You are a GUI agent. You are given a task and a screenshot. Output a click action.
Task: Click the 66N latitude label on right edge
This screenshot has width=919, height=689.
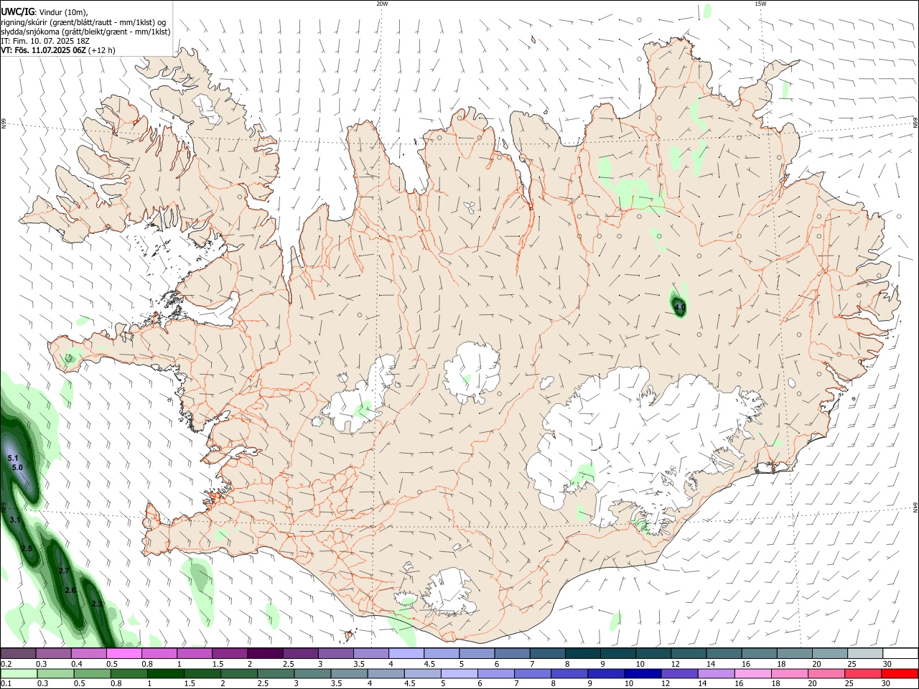[x=915, y=123]
